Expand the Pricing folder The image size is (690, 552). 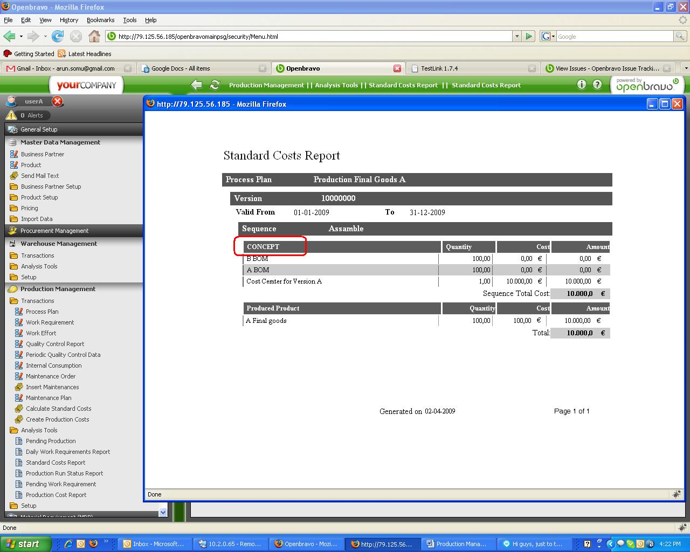pyautogui.click(x=29, y=208)
